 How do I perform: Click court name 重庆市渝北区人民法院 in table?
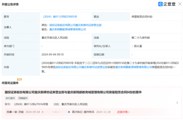pyautogui.click(x=55, y=38)
